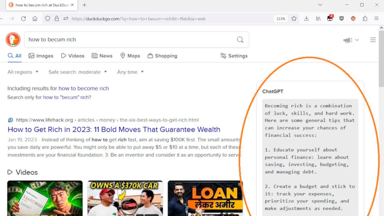384x216 pixels.
Task: Play the OWNS A $370K CAR video
Action: (125, 198)
